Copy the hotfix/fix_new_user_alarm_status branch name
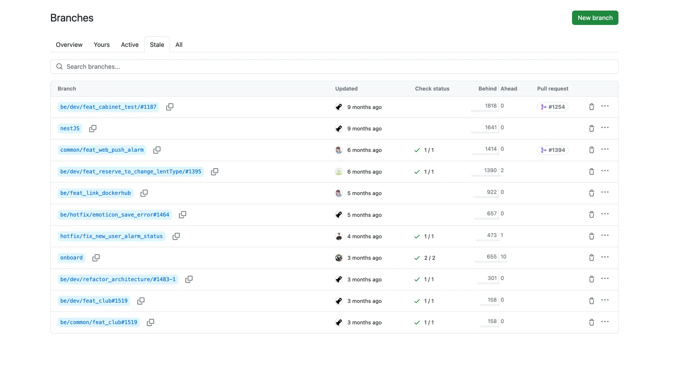 coord(176,236)
